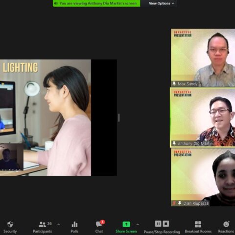Click the LIGHTING title on the shared slide
235x235 pixels.
21,68
